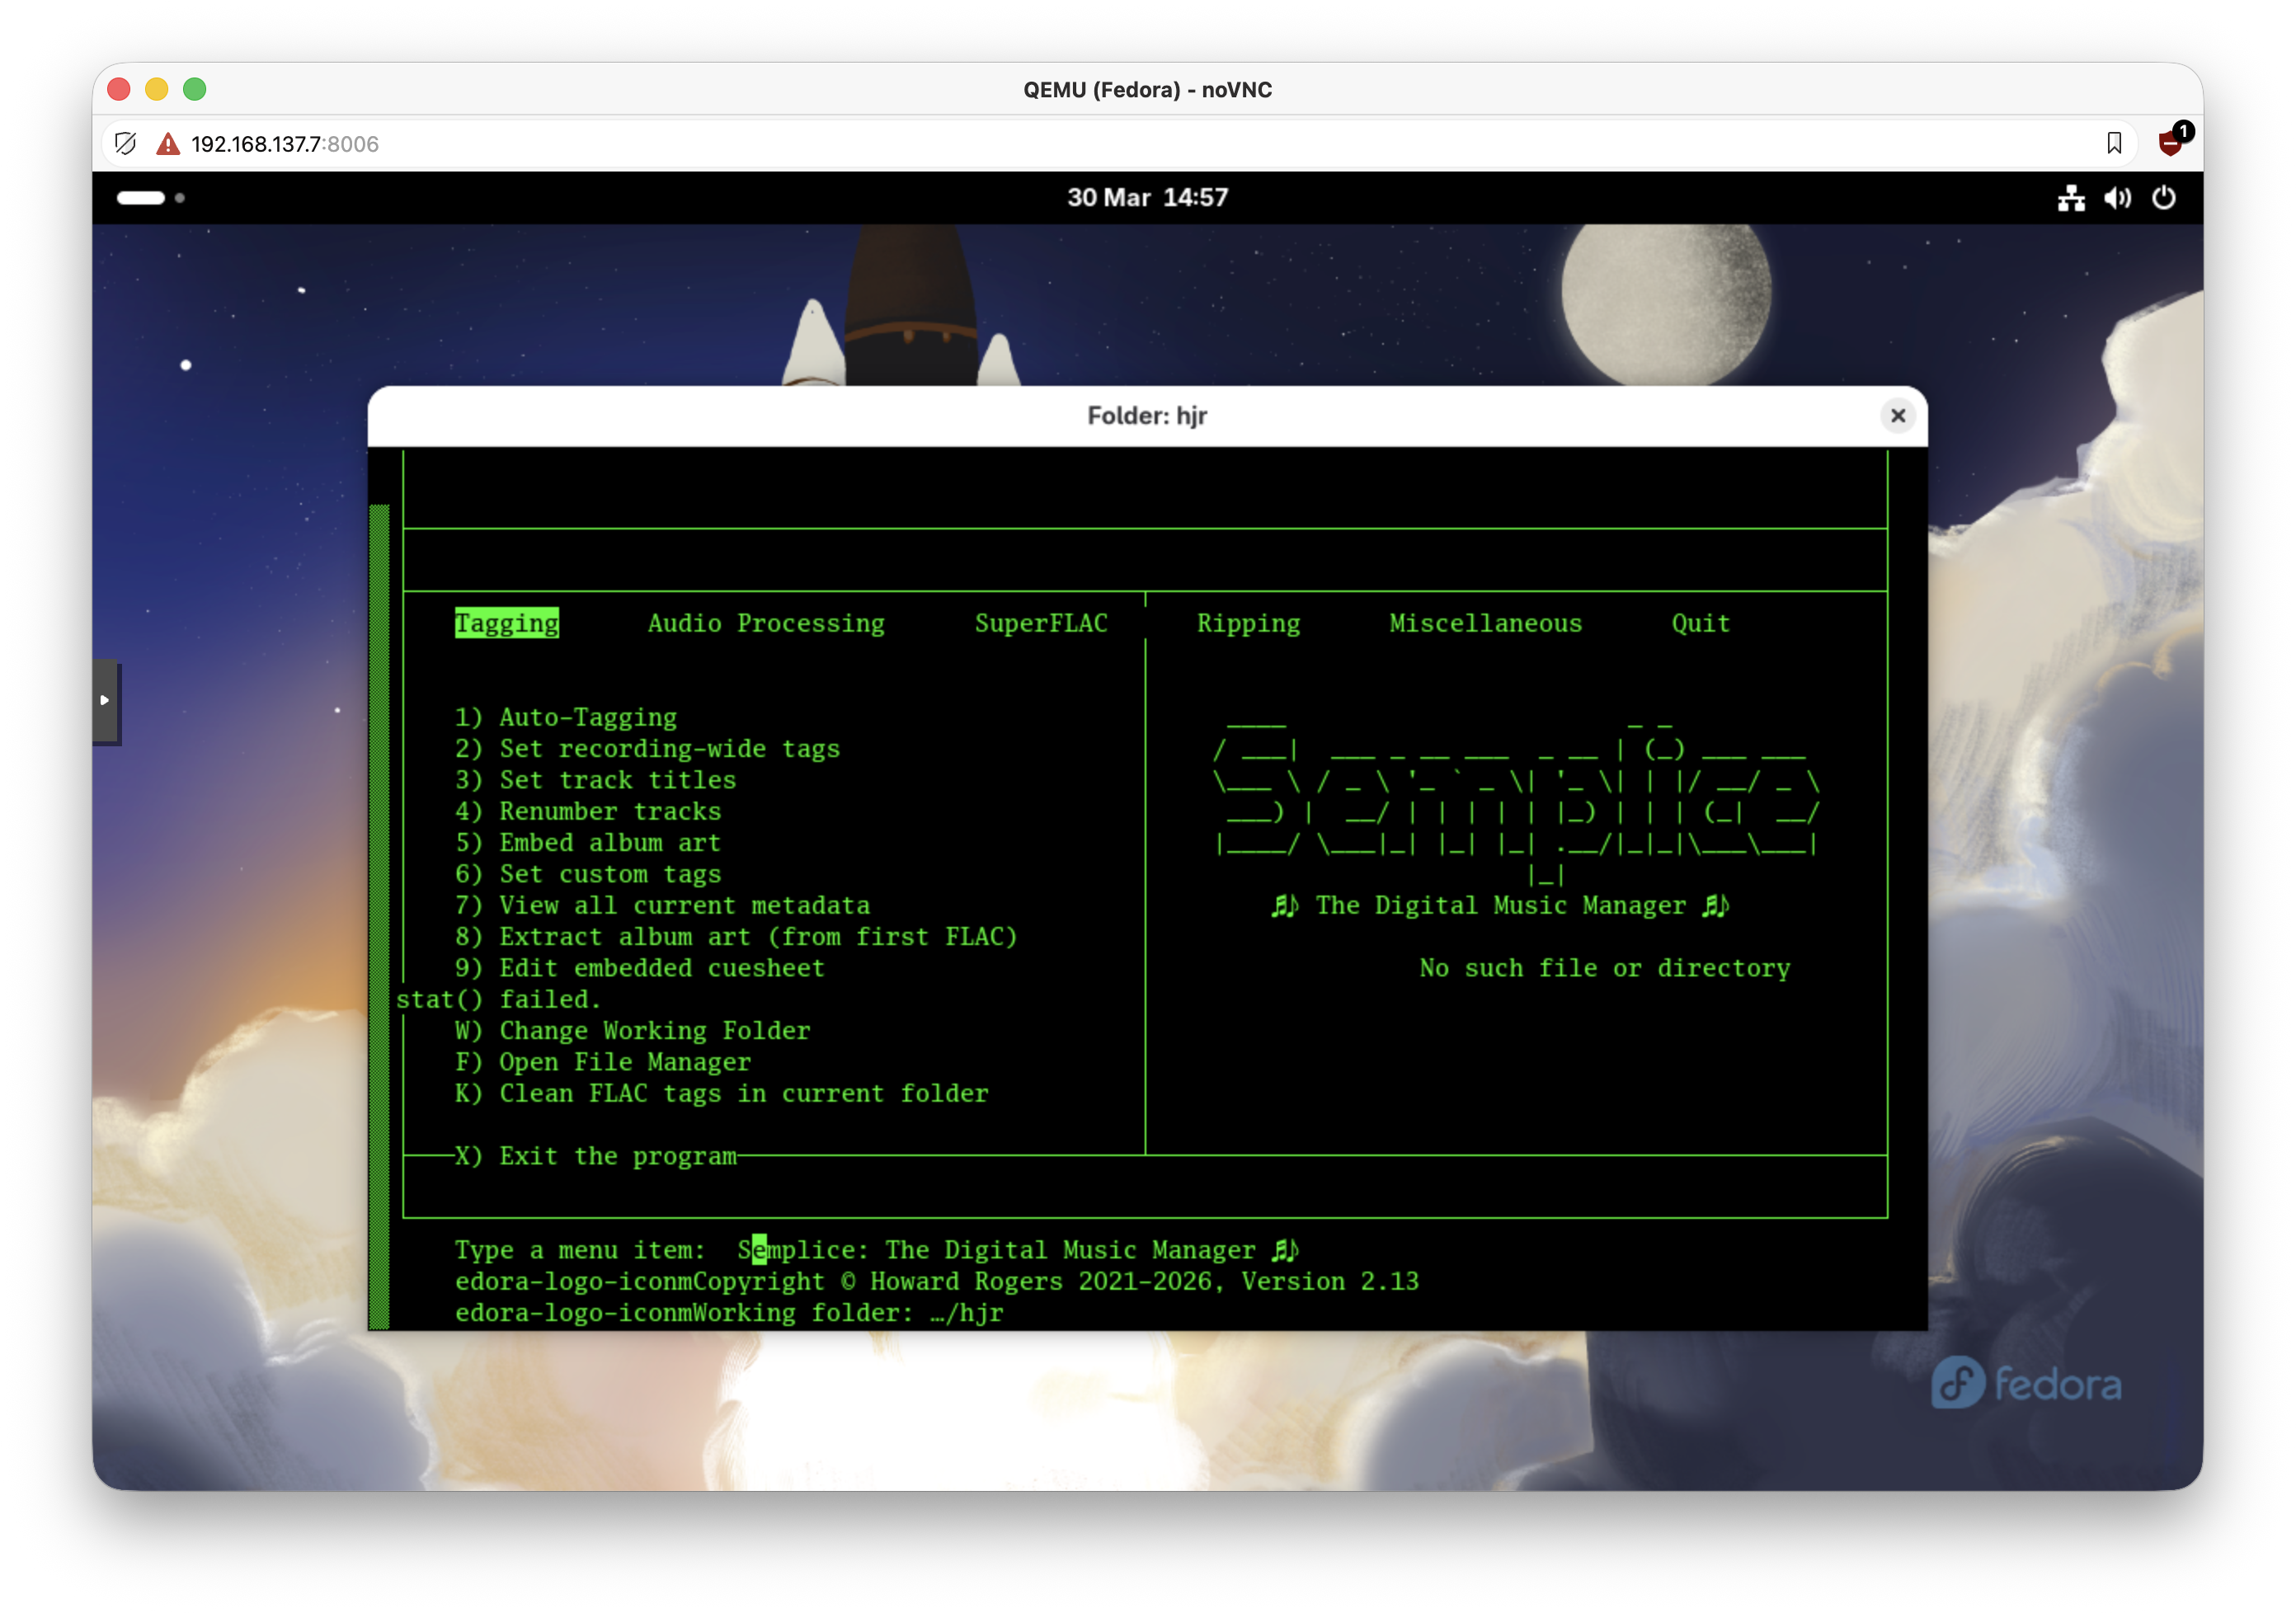
Task: Select the Miscellaneous menu
Action: (1485, 623)
